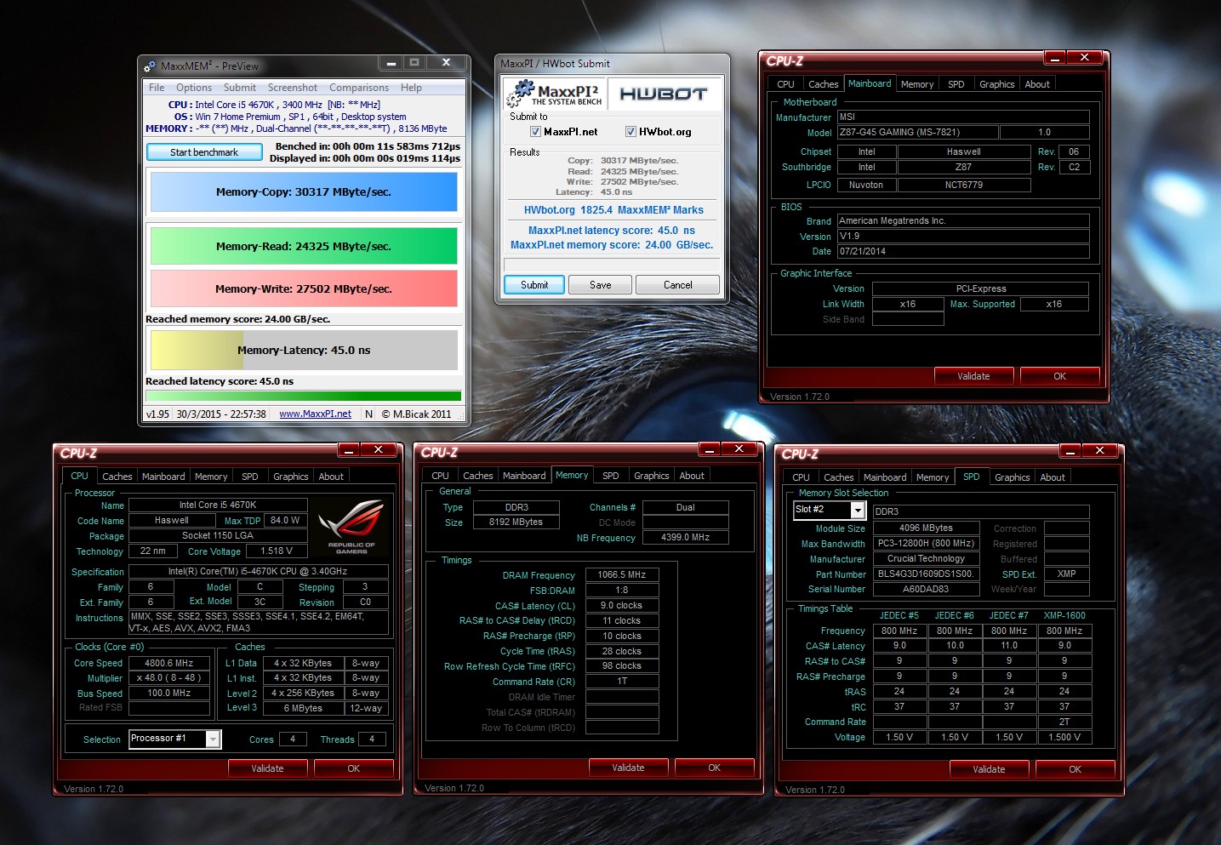The height and width of the screenshot is (845, 1221).
Task: Click Validate in the CPU-Z CPU window
Action: [267, 768]
